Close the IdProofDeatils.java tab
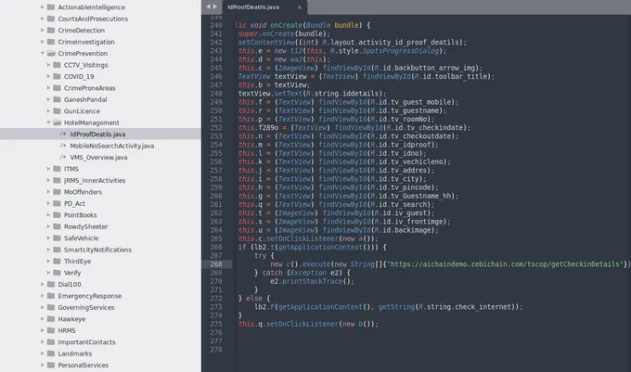The image size is (631, 372). (300, 7)
